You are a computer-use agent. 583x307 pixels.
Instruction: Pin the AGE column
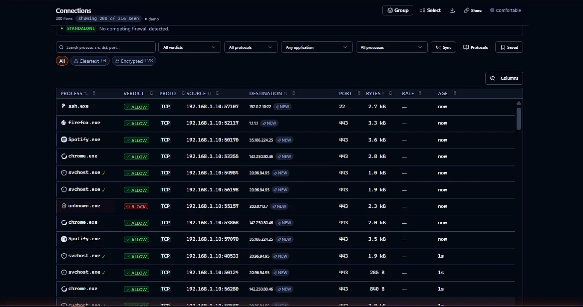(x=455, y=94)
